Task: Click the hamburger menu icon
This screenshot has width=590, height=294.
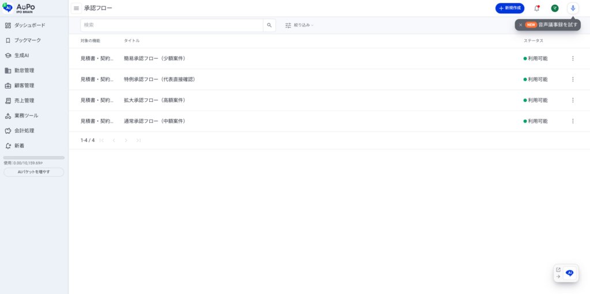Action: tap(76, 8)
